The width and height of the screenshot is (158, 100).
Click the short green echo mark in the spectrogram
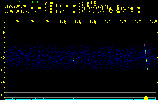coord(133,57)
